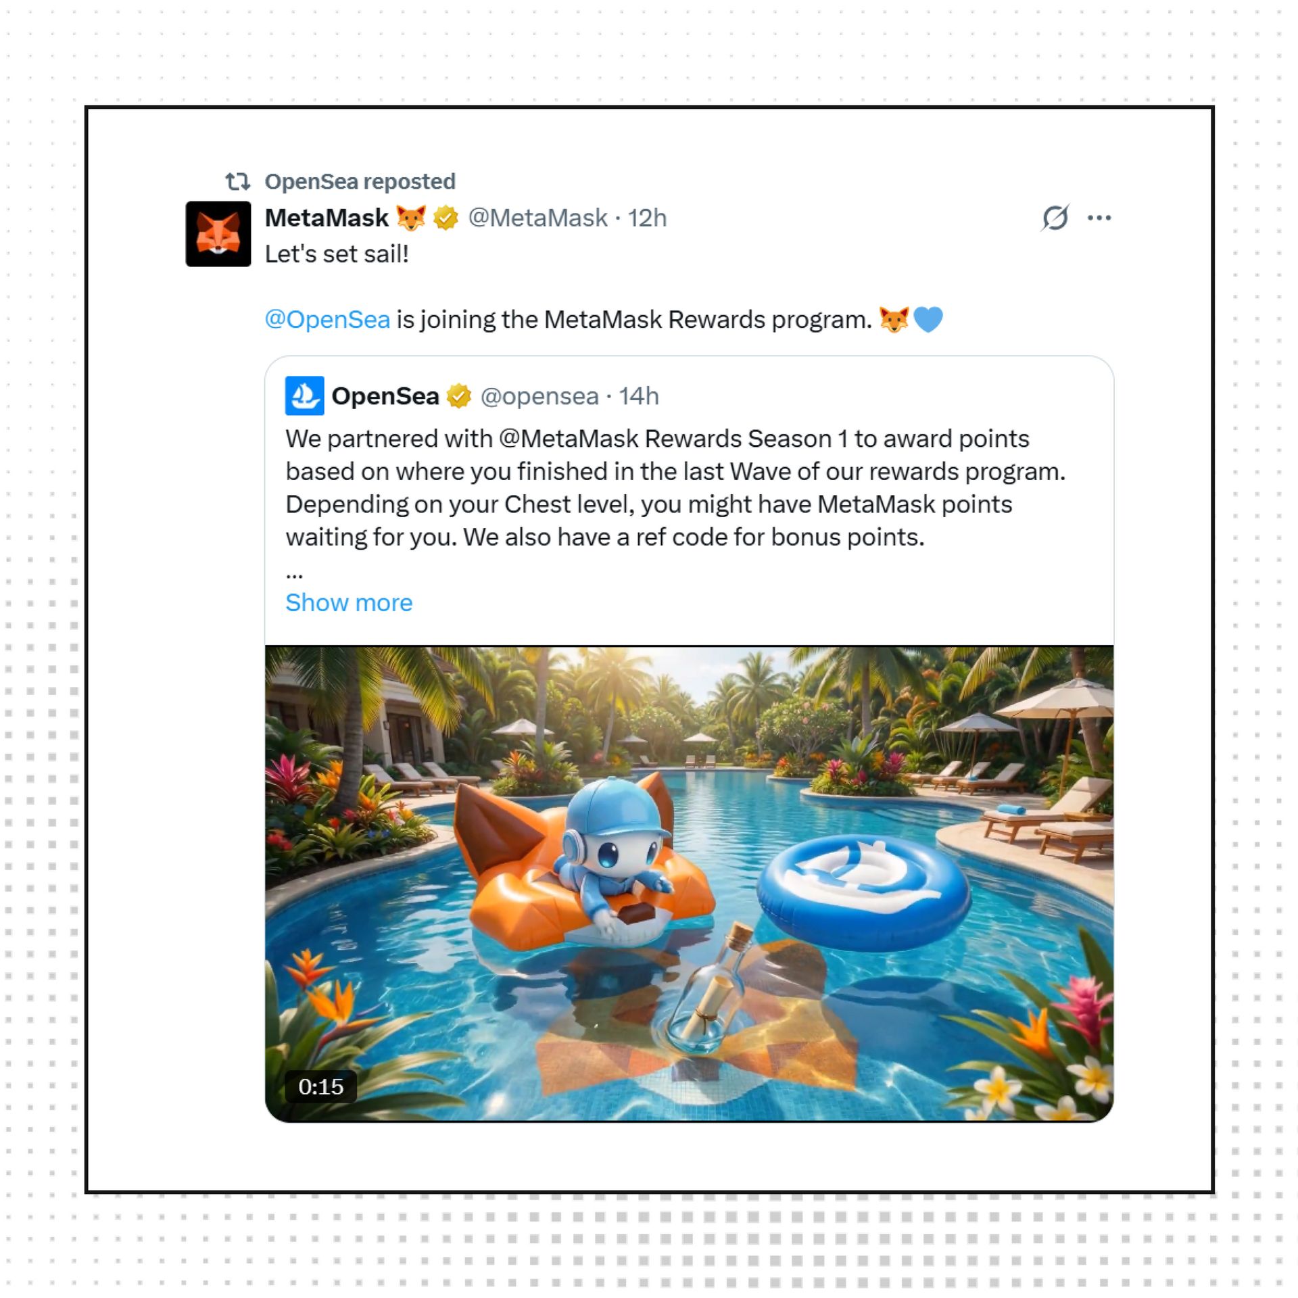Open MetaMask fox profile avatar
Screen dimensions: 1298x1298
[218, 234]
